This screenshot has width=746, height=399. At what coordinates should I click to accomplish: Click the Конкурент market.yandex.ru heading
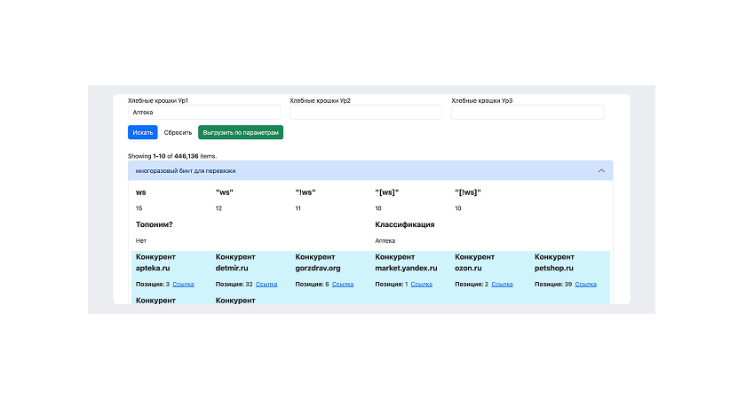406,262
